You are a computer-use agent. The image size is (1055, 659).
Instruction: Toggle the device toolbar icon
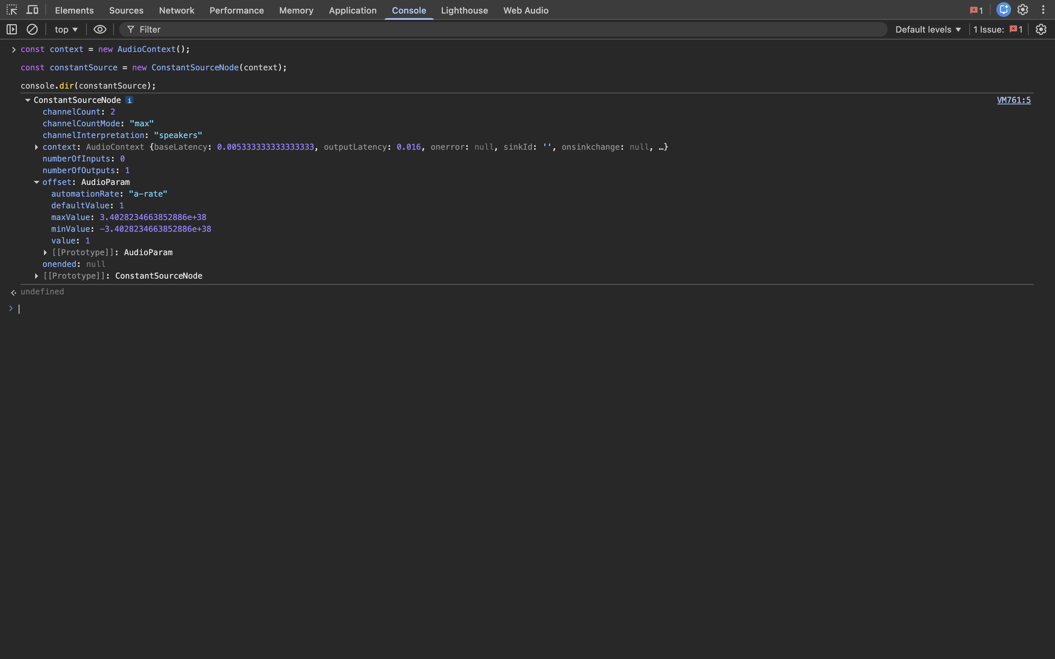click(32, 10)
